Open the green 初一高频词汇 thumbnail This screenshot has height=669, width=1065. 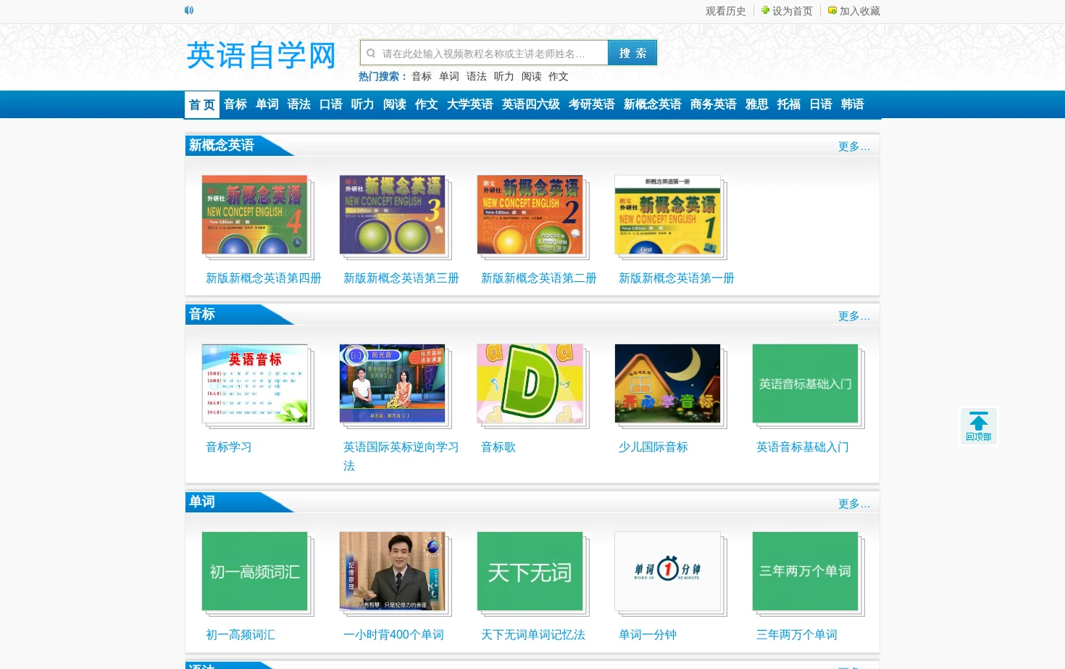[255, 571]
